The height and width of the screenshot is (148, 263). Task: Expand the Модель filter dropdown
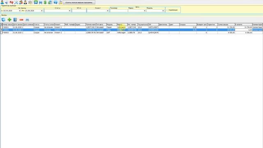coord(163,11)
